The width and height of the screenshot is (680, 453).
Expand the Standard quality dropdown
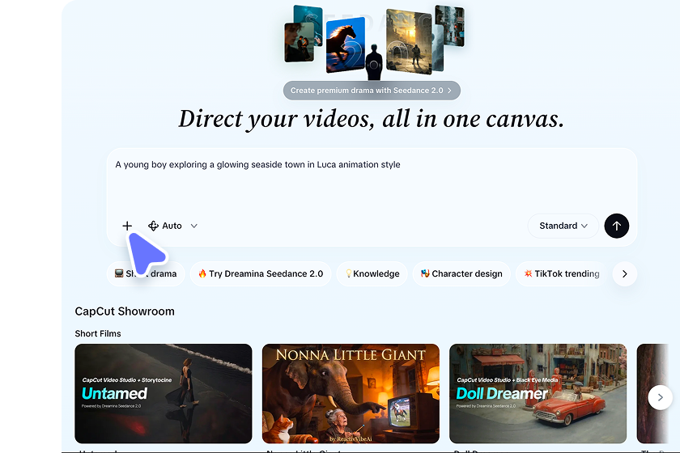tap(563, 226)
